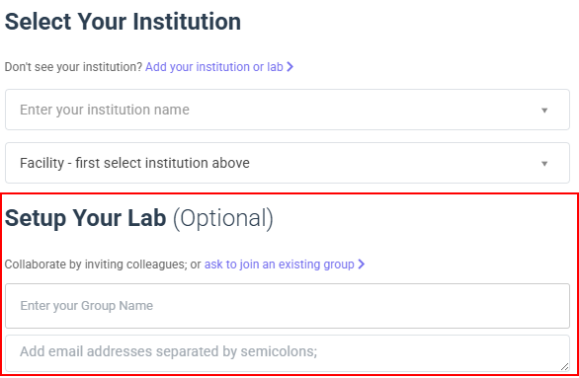Click the Select Your Institution heading

123,22
